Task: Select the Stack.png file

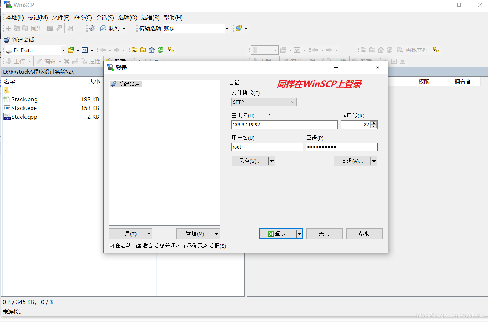Action: (x=24, y=99)
